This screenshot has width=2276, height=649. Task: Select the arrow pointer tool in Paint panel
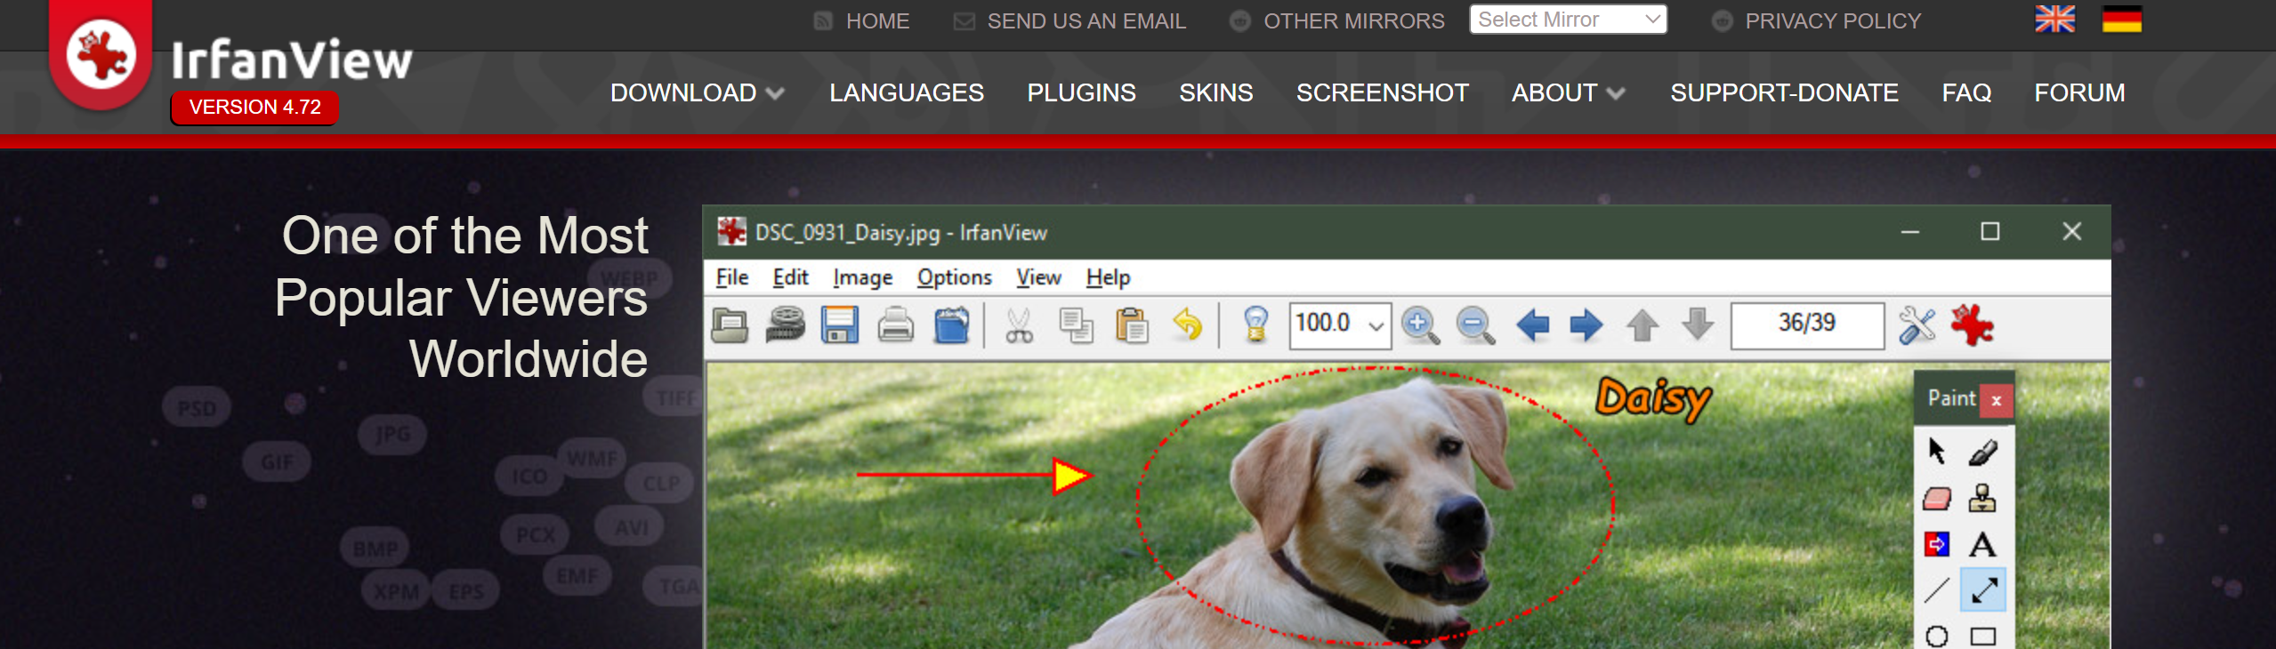point(1937,452)
